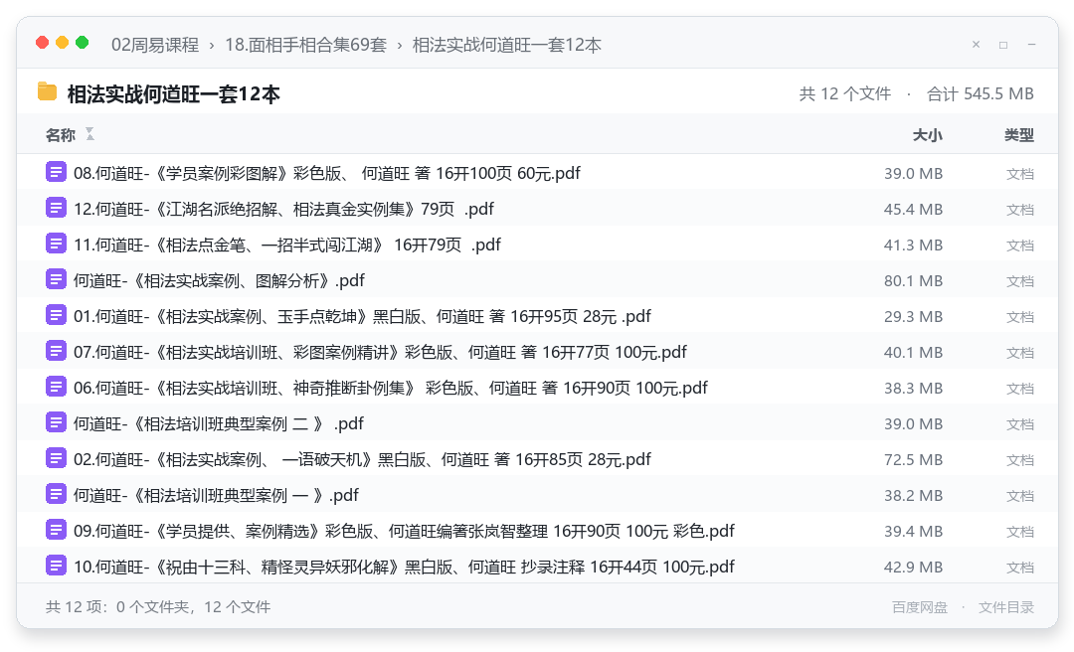Click the 41.3 MB size value
The height and width of the screenshot is (652, 1074).
coord(913,244)
